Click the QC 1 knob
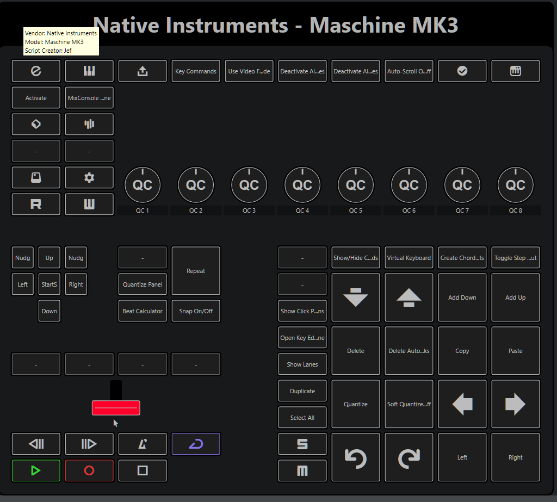The height and width of the screenshot is (502, 557). click(143, 185)
